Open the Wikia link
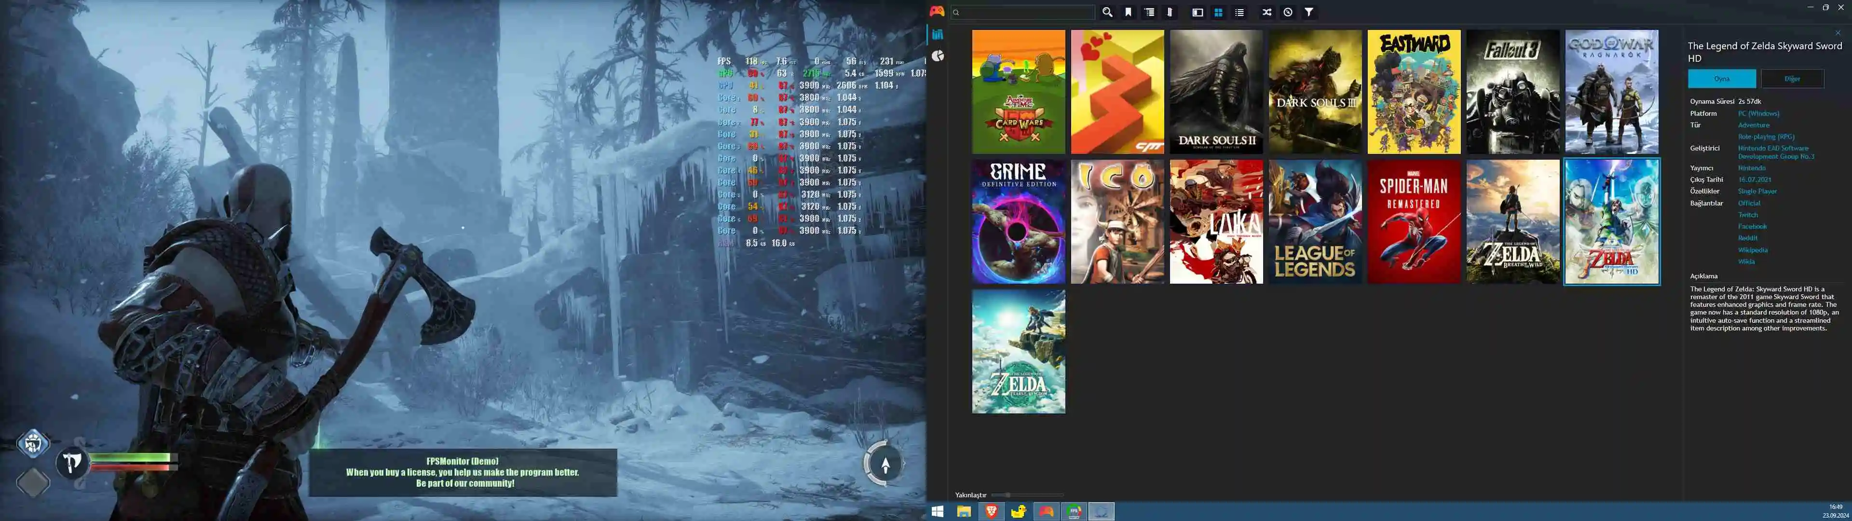The height and width of the screenshot is (521, 1852). point(1746,261)
